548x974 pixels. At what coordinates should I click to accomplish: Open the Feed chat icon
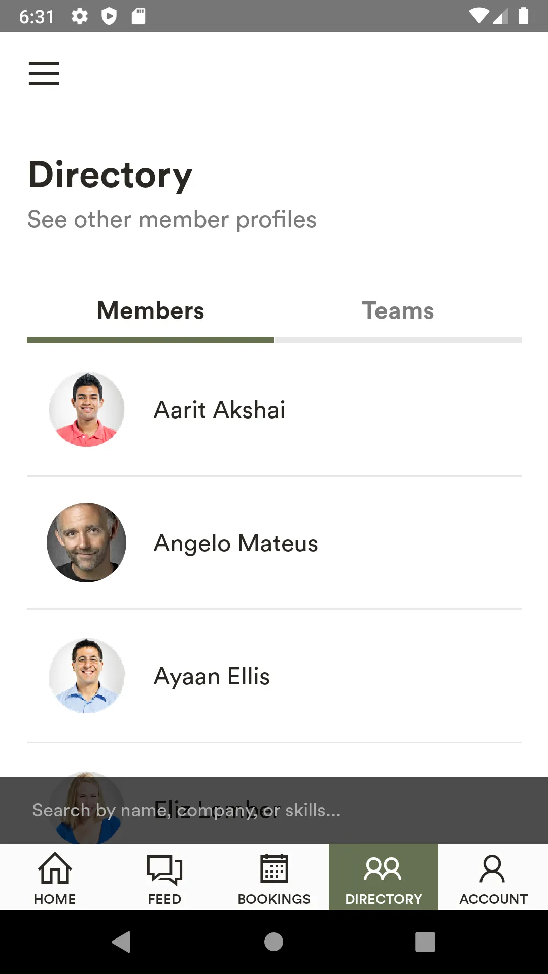(164, 869)
